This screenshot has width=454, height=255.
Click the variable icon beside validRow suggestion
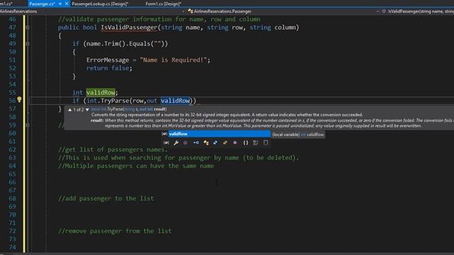[x=165, y=134]
